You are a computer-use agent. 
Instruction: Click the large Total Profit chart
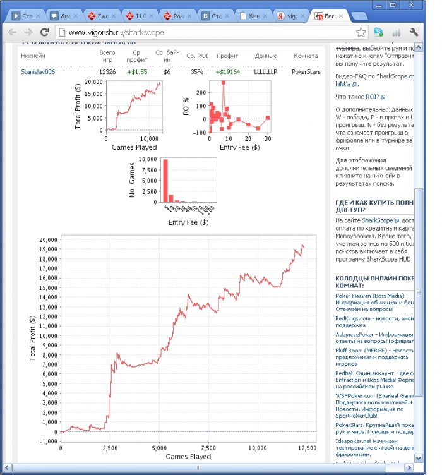click(188, 338)
